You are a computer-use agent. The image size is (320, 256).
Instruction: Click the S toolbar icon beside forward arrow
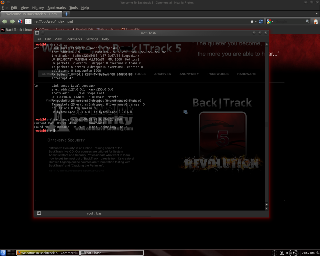coord(20,21)
